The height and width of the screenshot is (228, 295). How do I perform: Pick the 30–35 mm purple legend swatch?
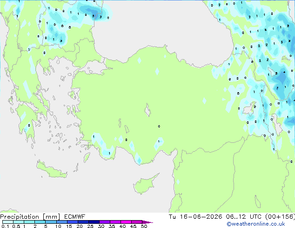(x=104, y=222)
